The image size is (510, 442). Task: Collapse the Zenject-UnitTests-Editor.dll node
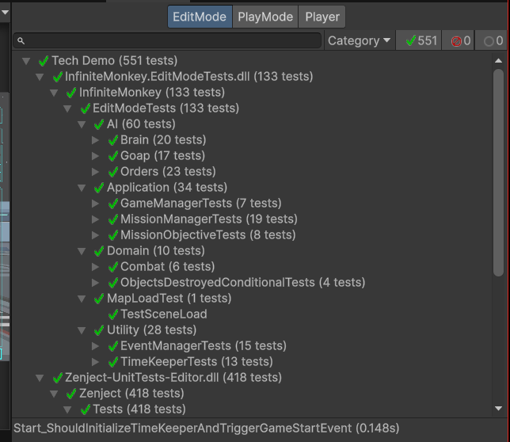40,378
